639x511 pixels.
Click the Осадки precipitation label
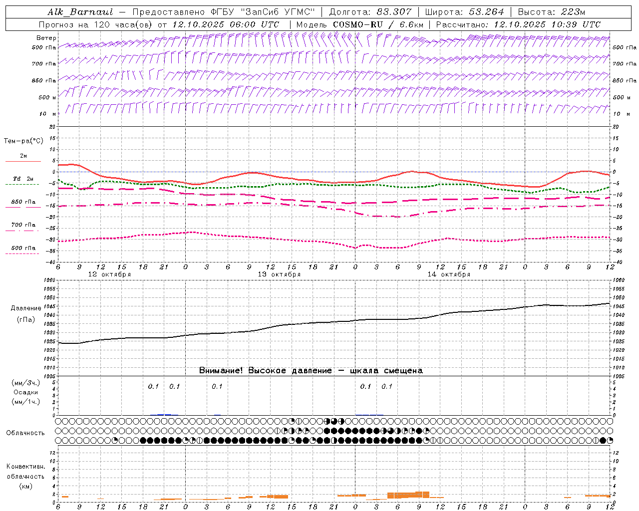(x=26, y=392)
